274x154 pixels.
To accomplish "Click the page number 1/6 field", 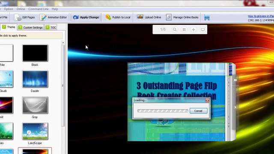I will click(163, 30).
